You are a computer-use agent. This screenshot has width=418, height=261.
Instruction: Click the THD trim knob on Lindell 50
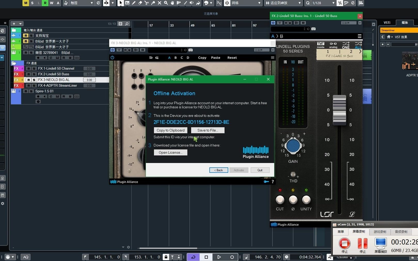click(x=293, y=174)
